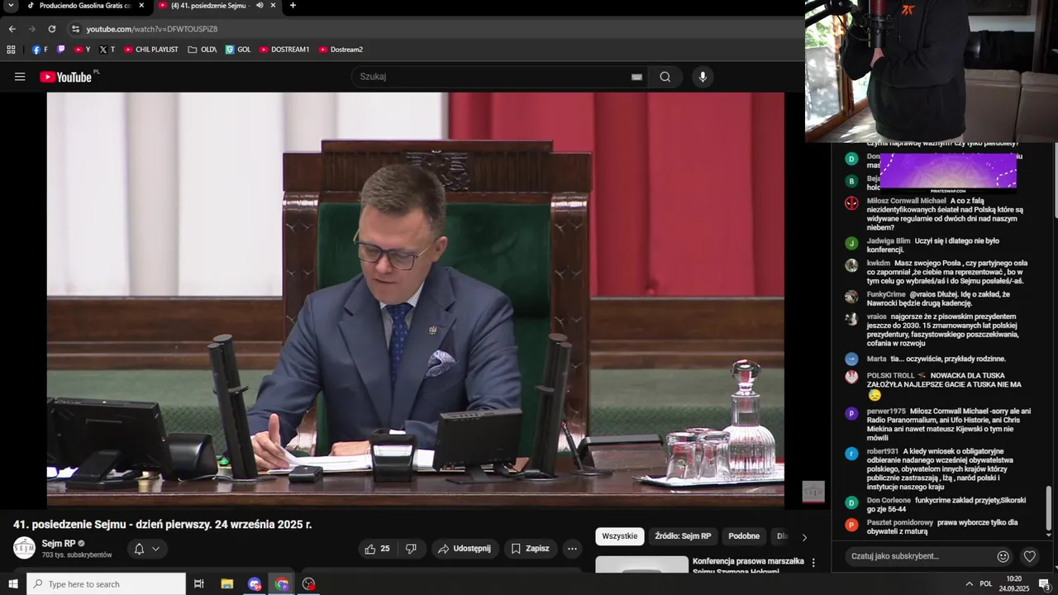Select the Wszystkie filter chip

(620, 536)
